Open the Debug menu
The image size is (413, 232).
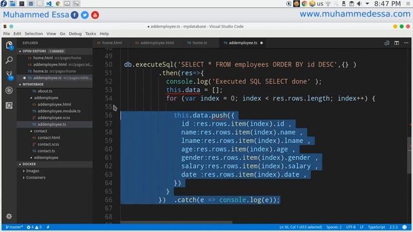75,34
